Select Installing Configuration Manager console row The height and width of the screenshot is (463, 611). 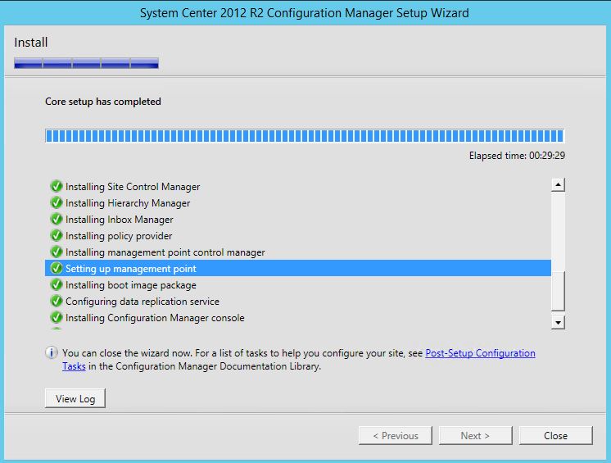298,317
